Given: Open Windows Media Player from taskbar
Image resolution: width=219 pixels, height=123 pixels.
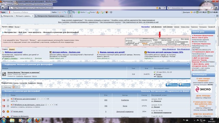Looking at the screenshot, I should [21, 120].
